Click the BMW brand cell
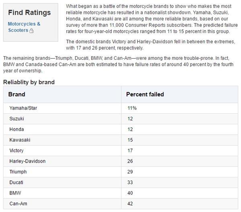The image size is (241, 212). coord(15,193)
